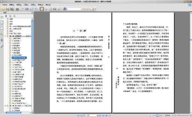Switch to continuous page layout
This screenshot has width=192, height=117.
155,115
